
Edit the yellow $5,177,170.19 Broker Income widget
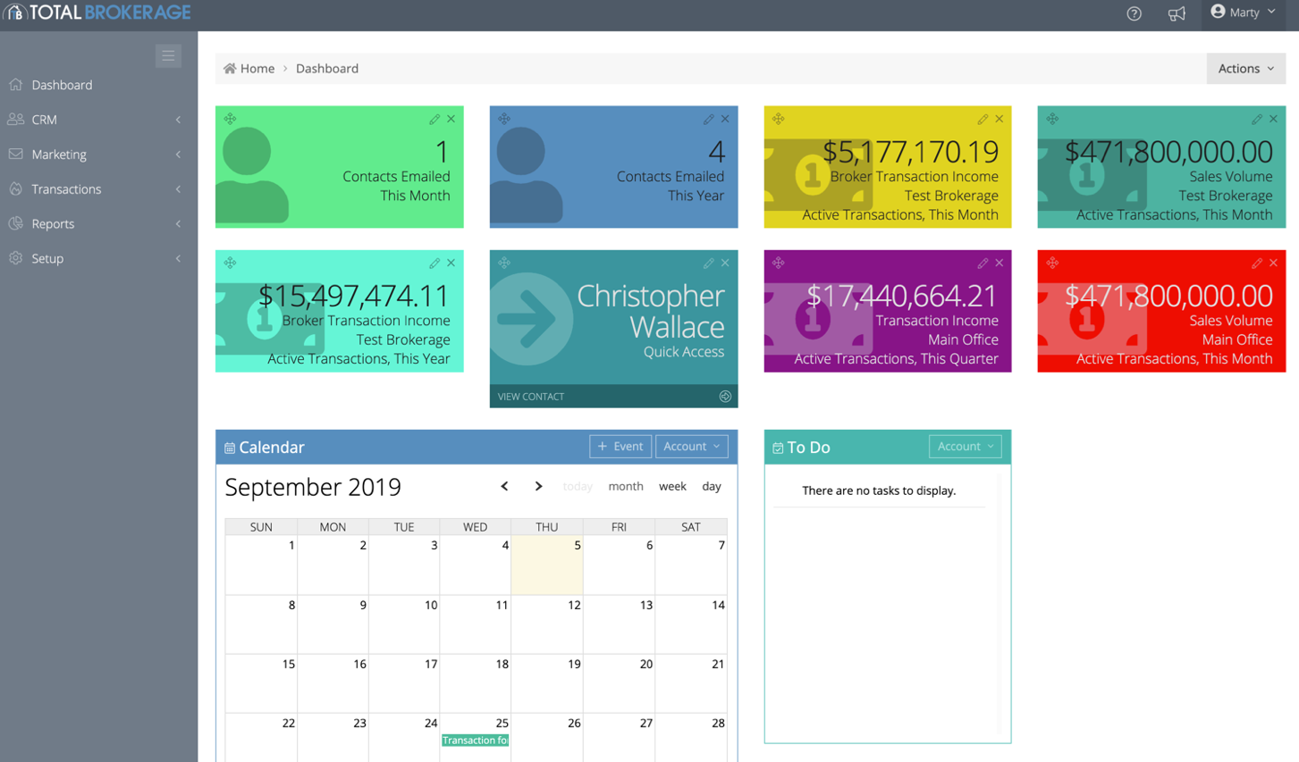coord(983,119)
